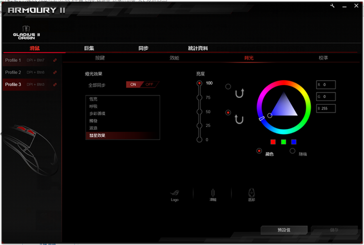
Task: Click the link icon beside Profile 2
Action: (55, 72)
